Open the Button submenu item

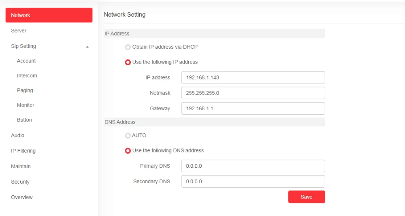24,120
